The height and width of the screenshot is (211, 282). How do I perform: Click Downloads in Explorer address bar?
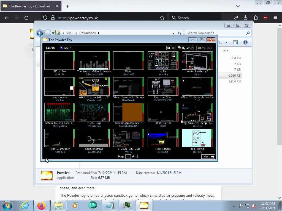pyautogui.click(x=87, y=33)
